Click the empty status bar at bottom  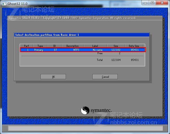(x=85, y=128)
